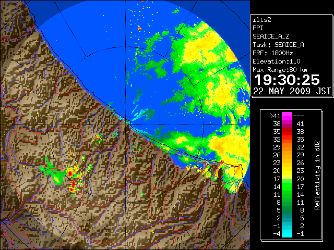
Task: Click the "PRF: 1800Hz" text
Action: [272, 53]
